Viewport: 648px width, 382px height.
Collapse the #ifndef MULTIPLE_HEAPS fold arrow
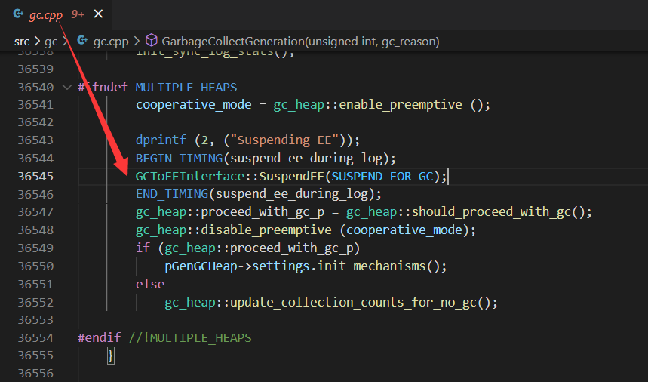point(67,87)
